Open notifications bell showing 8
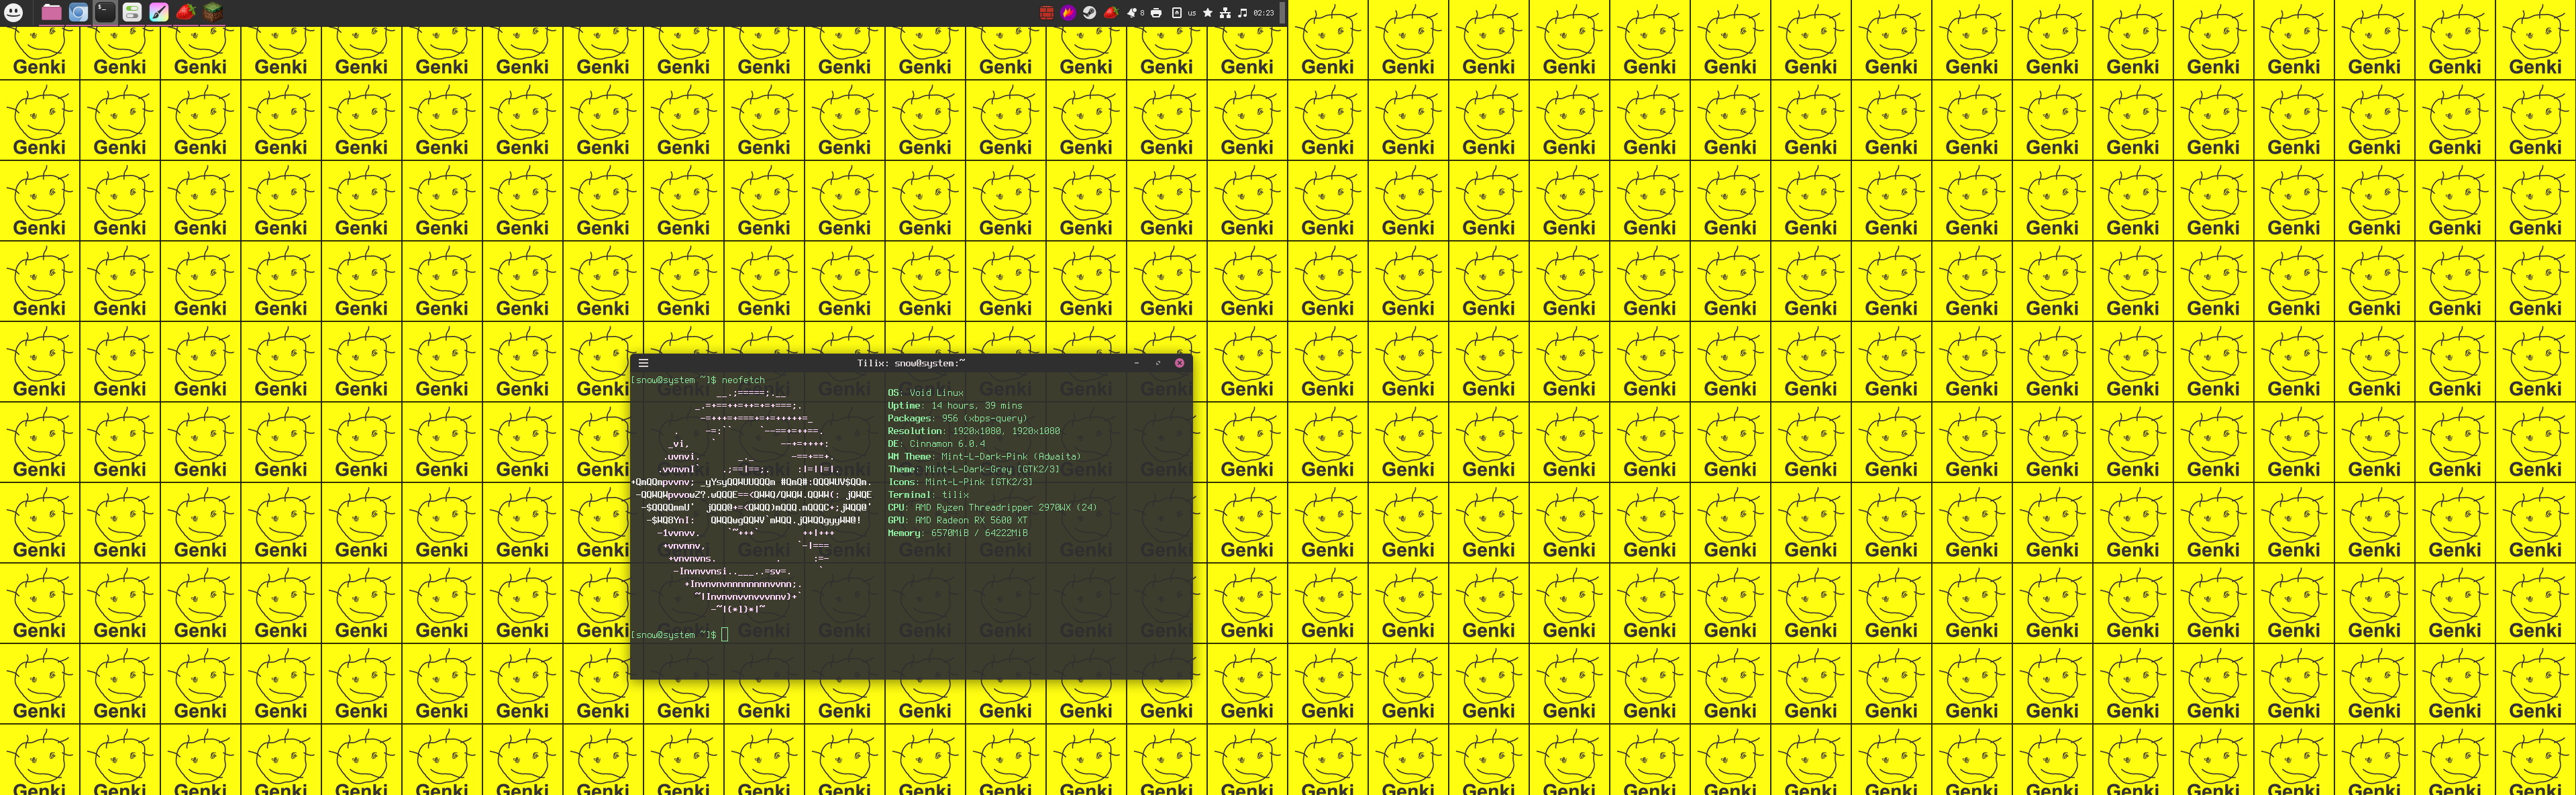This screenshot has width=2576, height=795. point(1135,13)
